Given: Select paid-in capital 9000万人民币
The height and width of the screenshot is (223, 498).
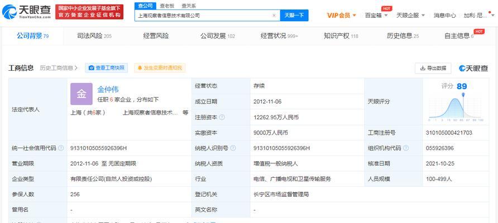Looking at the screenshot, I should (x=271, y=133).
